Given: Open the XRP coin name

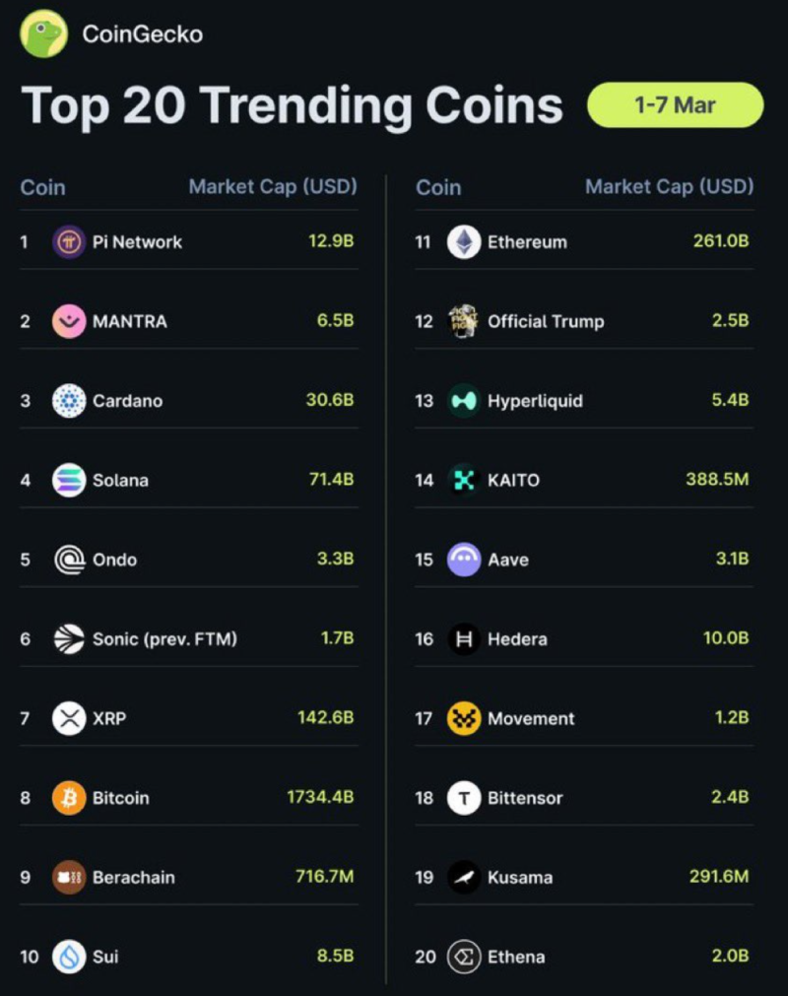Looking at the screenshot, I should (109, 718).
